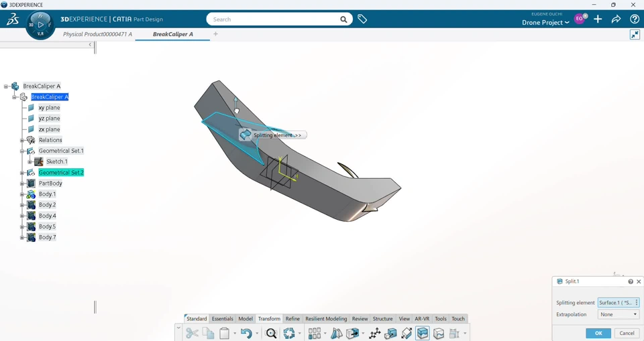Click the Splitting element >> label in viewport
644x341 pixels.
coord(277,135)
